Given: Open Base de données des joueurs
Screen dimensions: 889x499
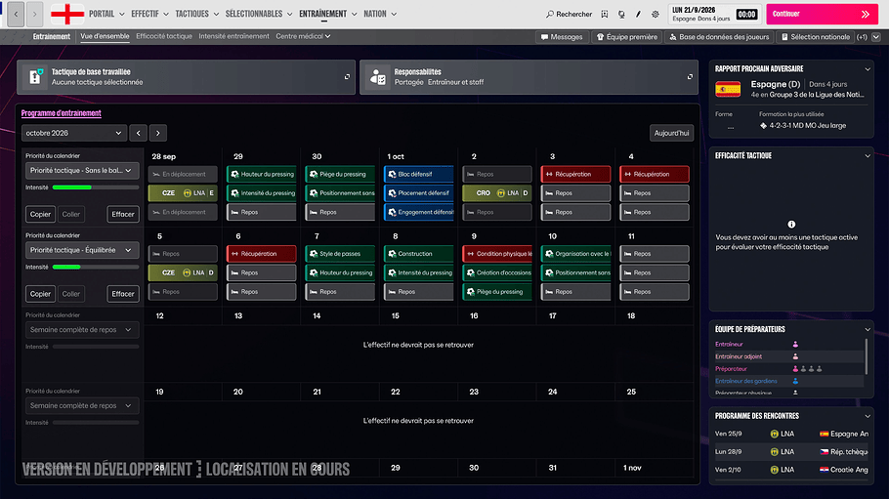Looking at the screenshot, I should 719,37.
